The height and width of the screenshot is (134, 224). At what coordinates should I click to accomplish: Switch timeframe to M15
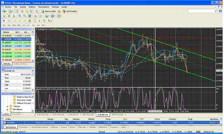(14, 25)
